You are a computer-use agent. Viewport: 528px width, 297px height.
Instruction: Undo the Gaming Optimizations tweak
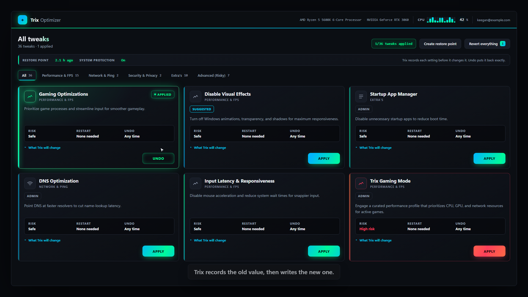point(158,158)
